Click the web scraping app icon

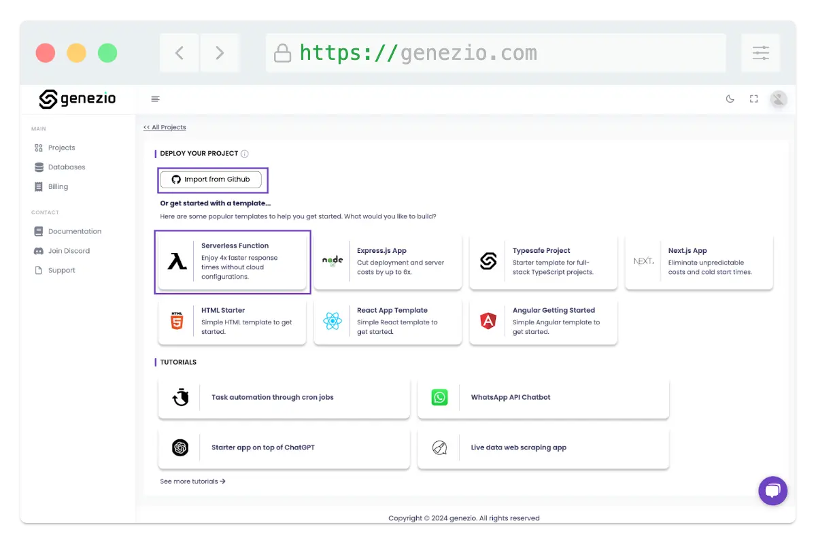point(439,447)
